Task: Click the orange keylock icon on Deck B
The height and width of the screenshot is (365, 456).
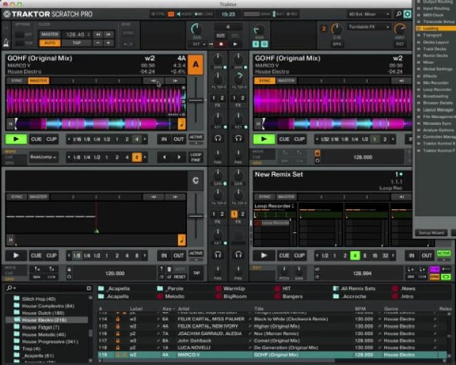Action: [x=317, y=153]
